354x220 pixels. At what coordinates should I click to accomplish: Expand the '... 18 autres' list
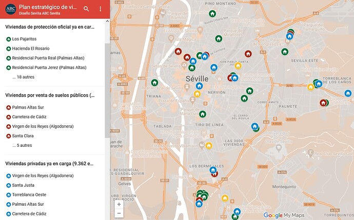coord(24,77)
